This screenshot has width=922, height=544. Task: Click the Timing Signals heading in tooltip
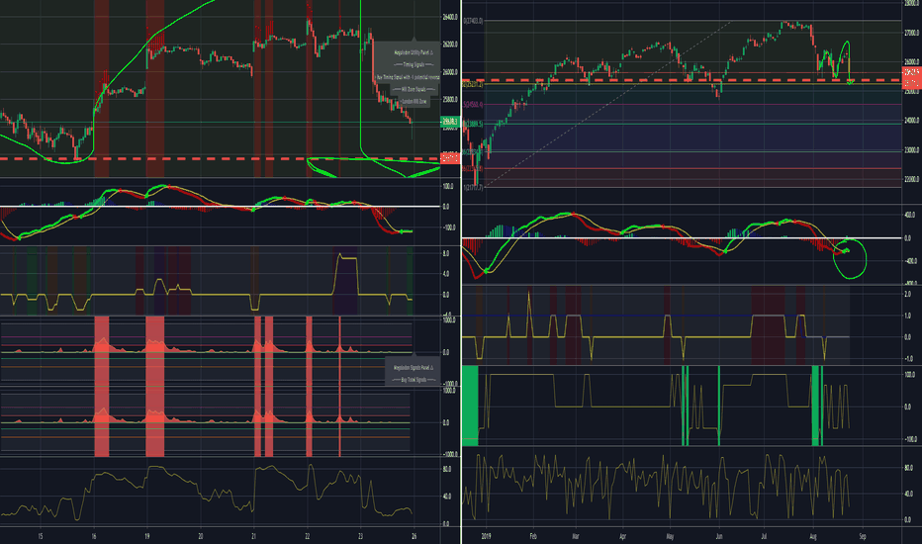coord(414,64)
